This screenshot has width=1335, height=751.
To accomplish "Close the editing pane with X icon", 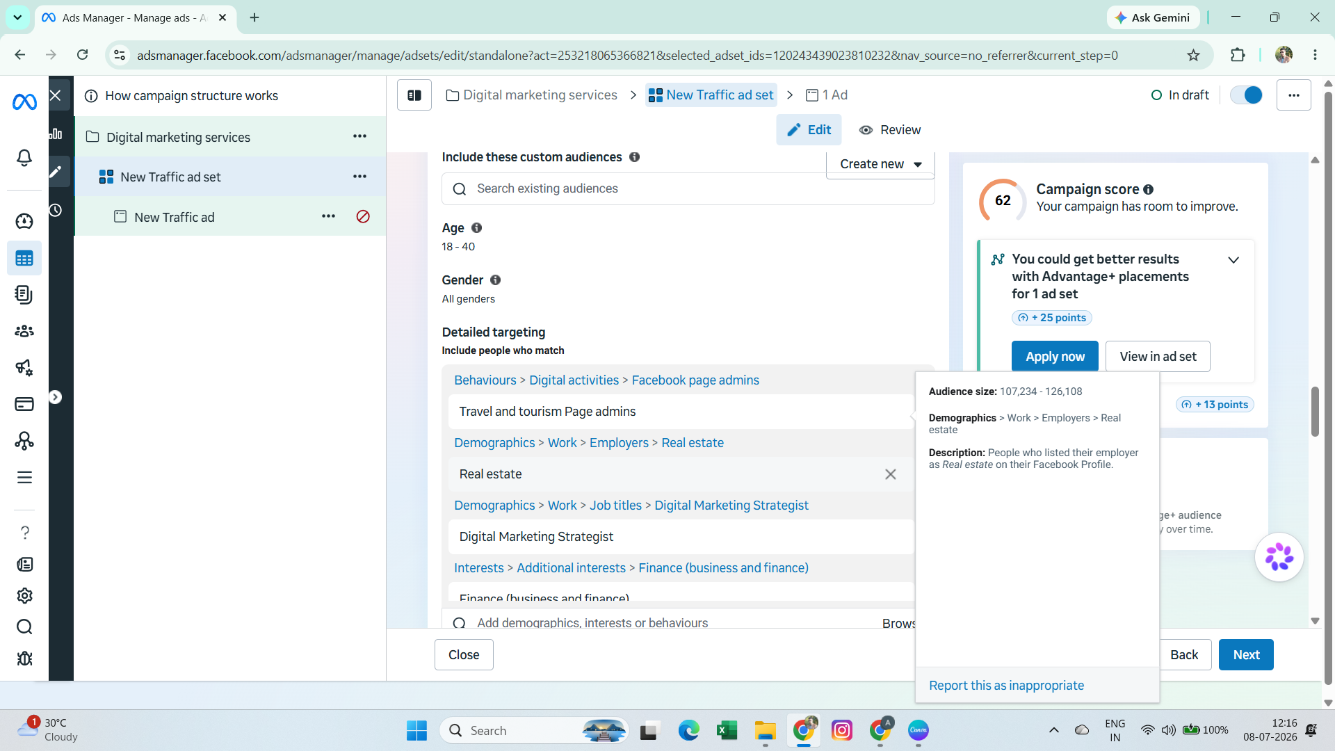I will [x=56, y=95].
